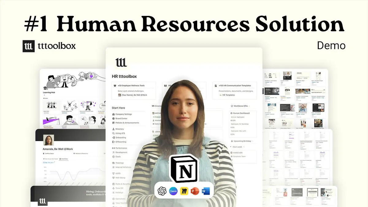
Task: Click the Amanda, Be Well @Work heading
Action: (x=58, y=149)
